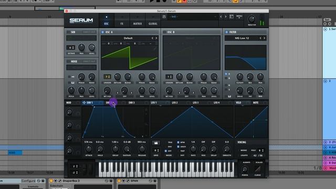Click the Ableton stop button in the transport

click(x=158, y=1)
